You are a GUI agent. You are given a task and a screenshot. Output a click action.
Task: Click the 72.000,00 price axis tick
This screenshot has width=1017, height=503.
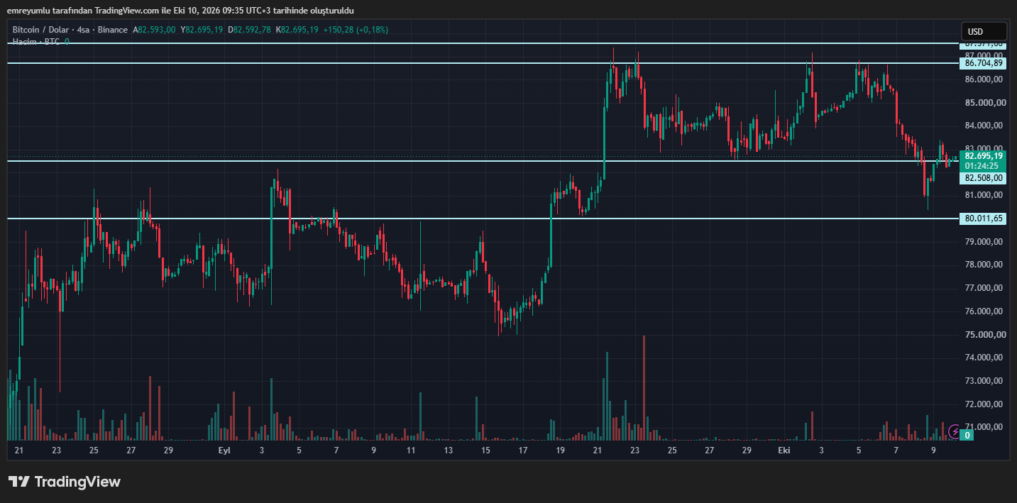pos(985,404)
